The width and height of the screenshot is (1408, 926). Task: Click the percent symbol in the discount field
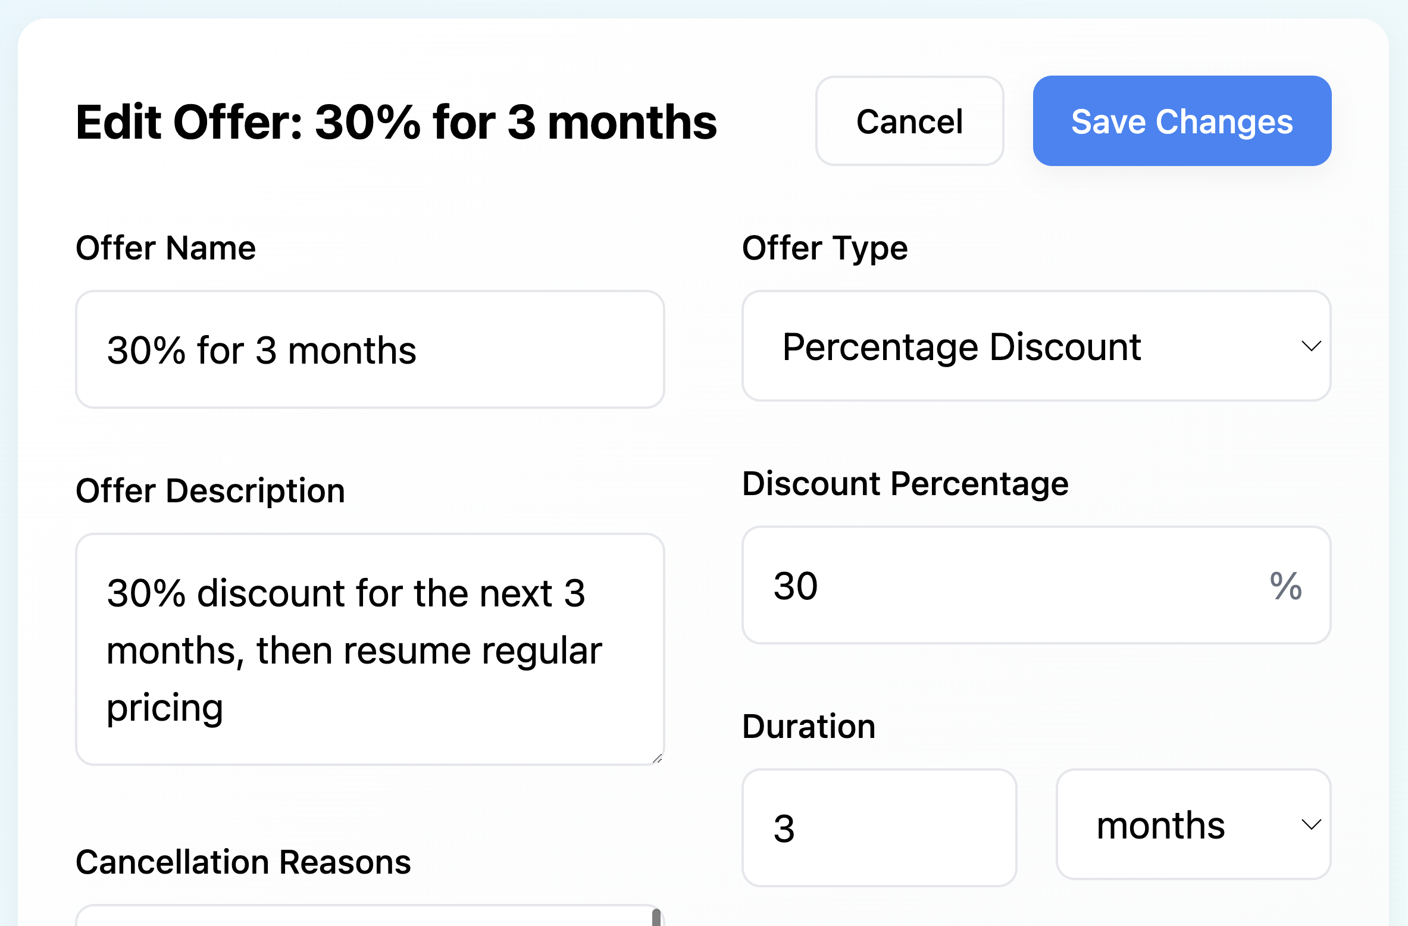click(x=1285, y=586)
